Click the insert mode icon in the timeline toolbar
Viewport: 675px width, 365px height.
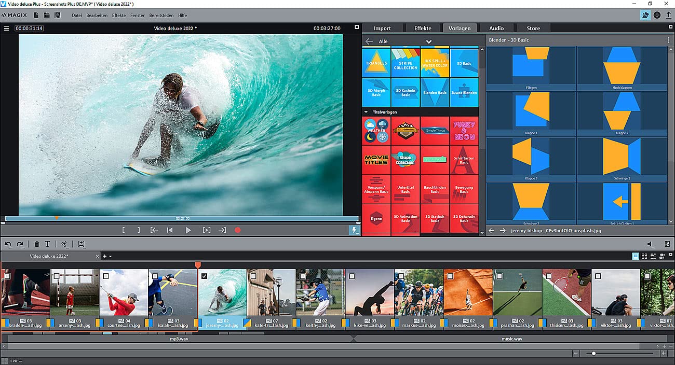[82, 244]
